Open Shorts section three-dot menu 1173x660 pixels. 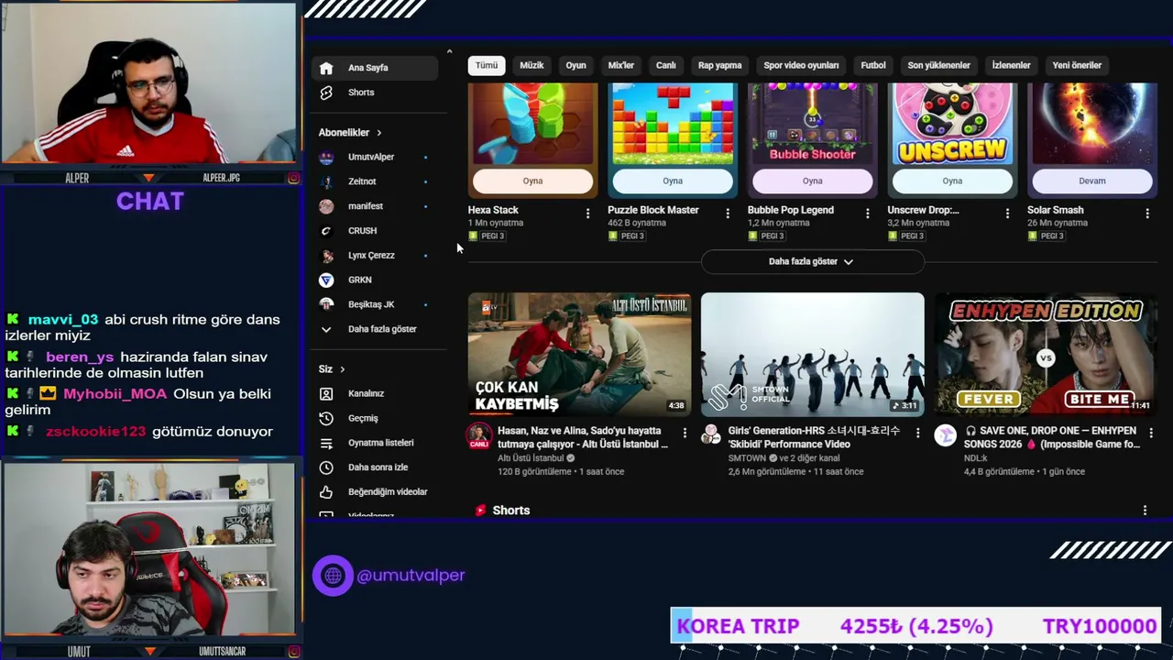1145,510
